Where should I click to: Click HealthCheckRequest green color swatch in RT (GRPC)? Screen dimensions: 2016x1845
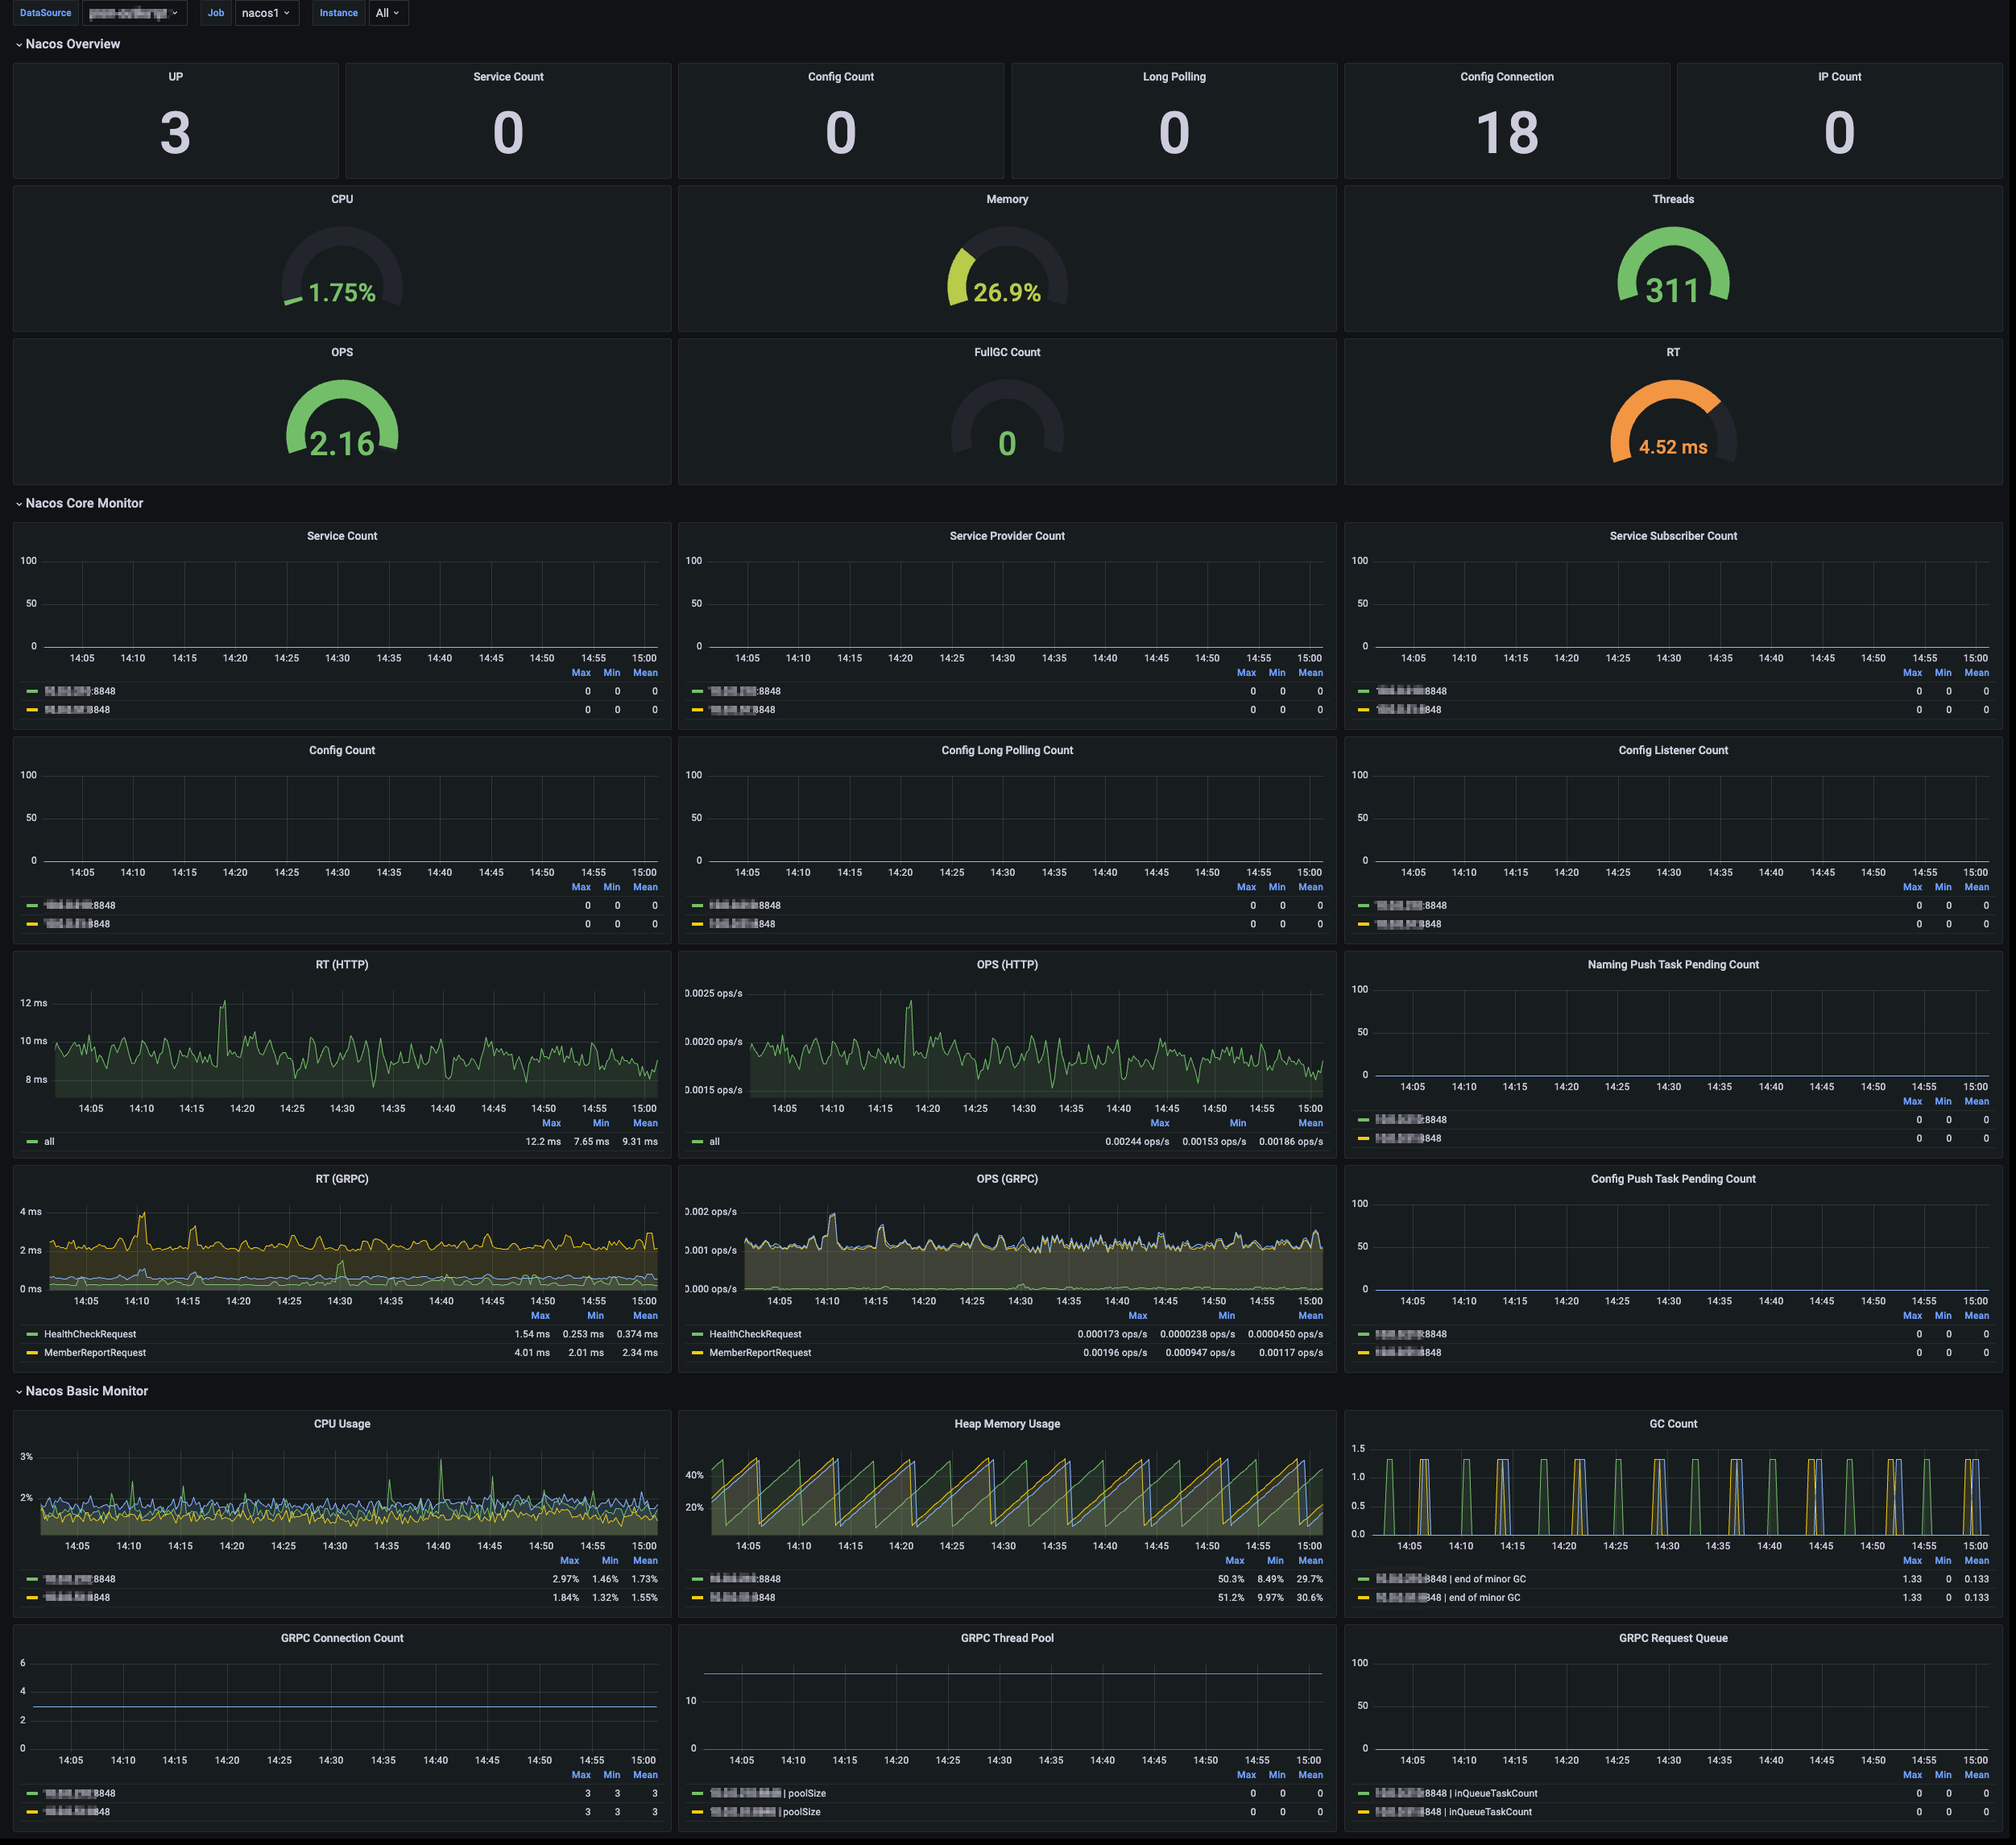32,1333
